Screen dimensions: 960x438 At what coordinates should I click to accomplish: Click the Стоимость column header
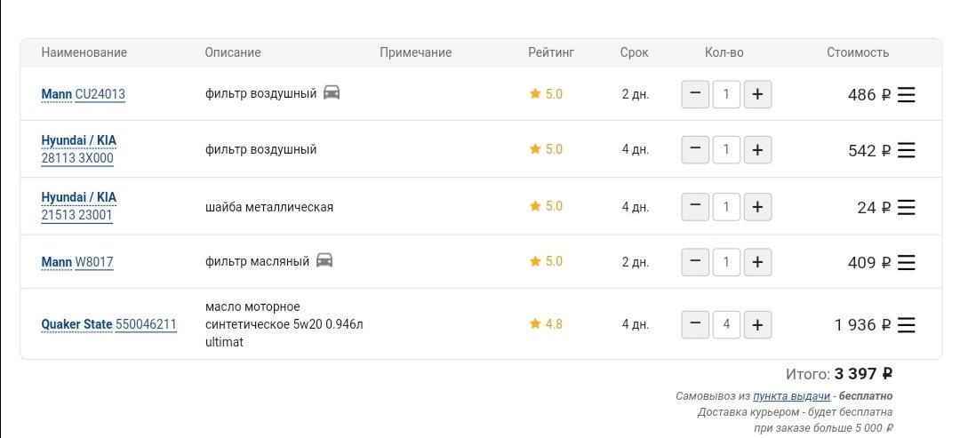858,52
